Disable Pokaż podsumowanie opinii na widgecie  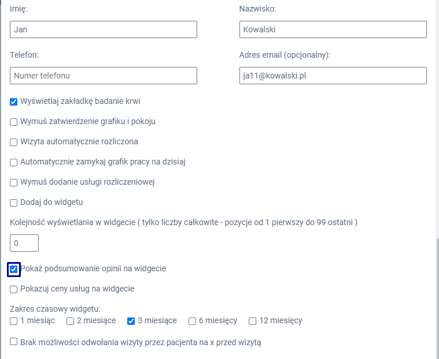pos(14,269)
